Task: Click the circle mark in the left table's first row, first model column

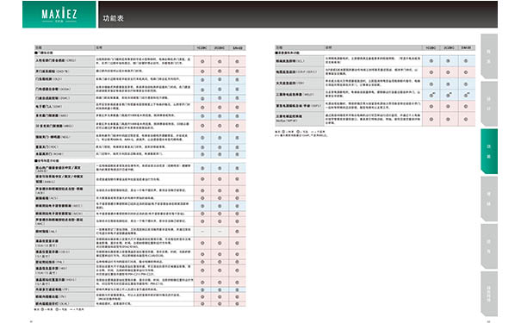Action: coord(202,61)
